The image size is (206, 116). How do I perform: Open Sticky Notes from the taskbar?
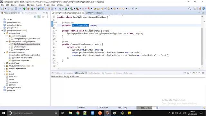click(x=129, y=113)
